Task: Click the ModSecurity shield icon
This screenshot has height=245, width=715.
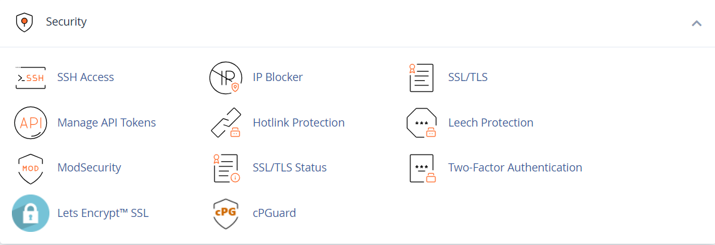Action: click(31, 168)
